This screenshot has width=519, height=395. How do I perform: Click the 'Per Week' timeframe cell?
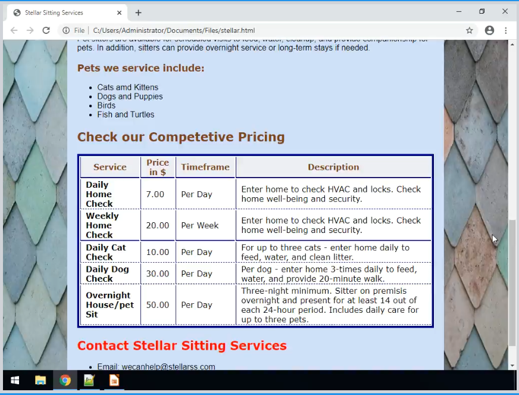click(205, 225)
